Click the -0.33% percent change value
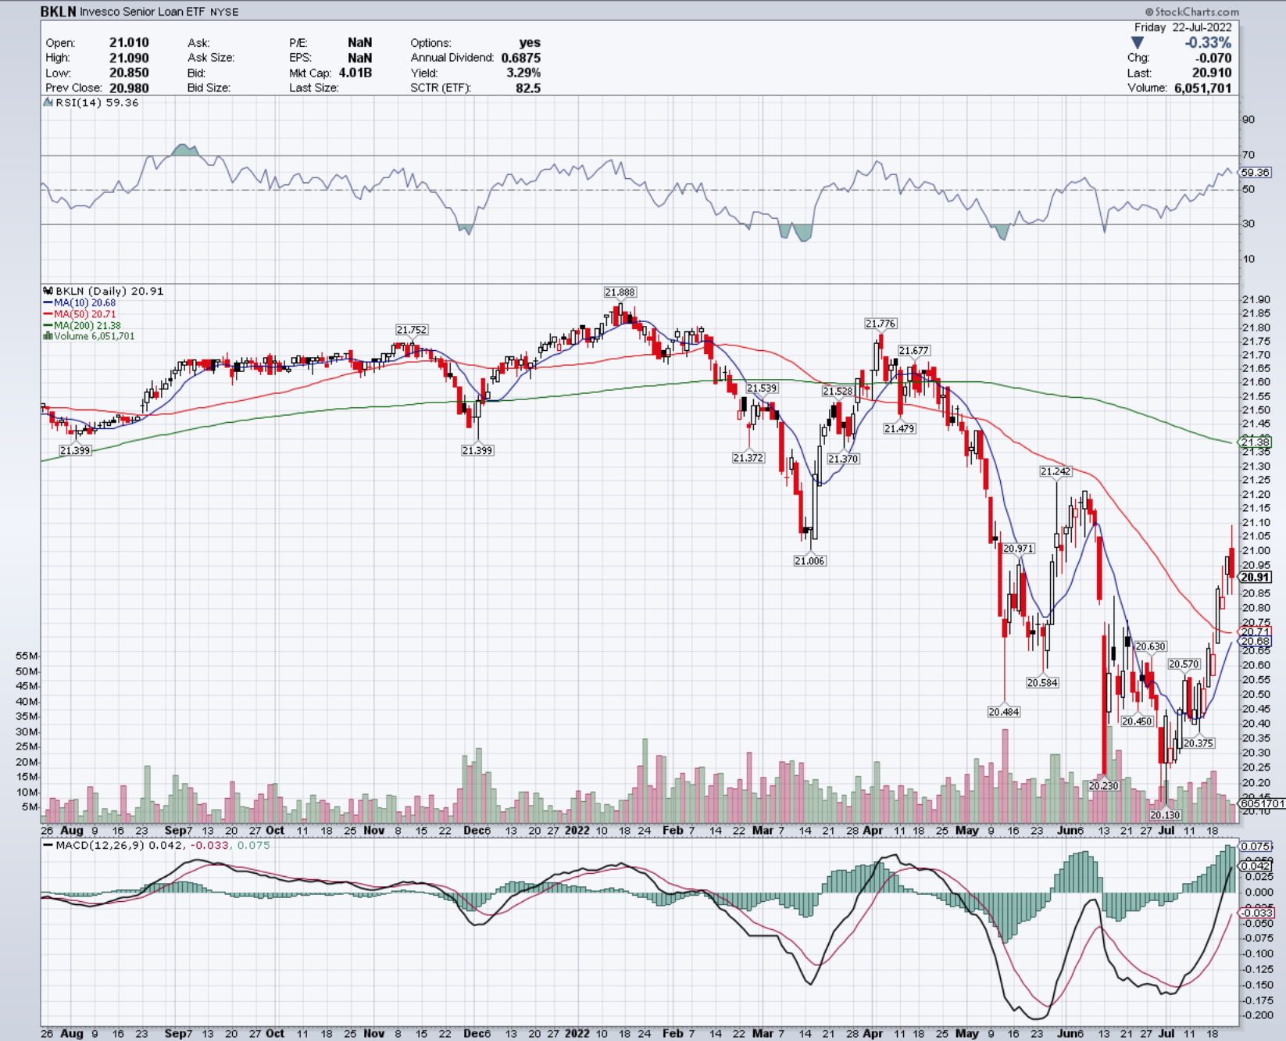1286x1041 pixels. coord(1208,43)
